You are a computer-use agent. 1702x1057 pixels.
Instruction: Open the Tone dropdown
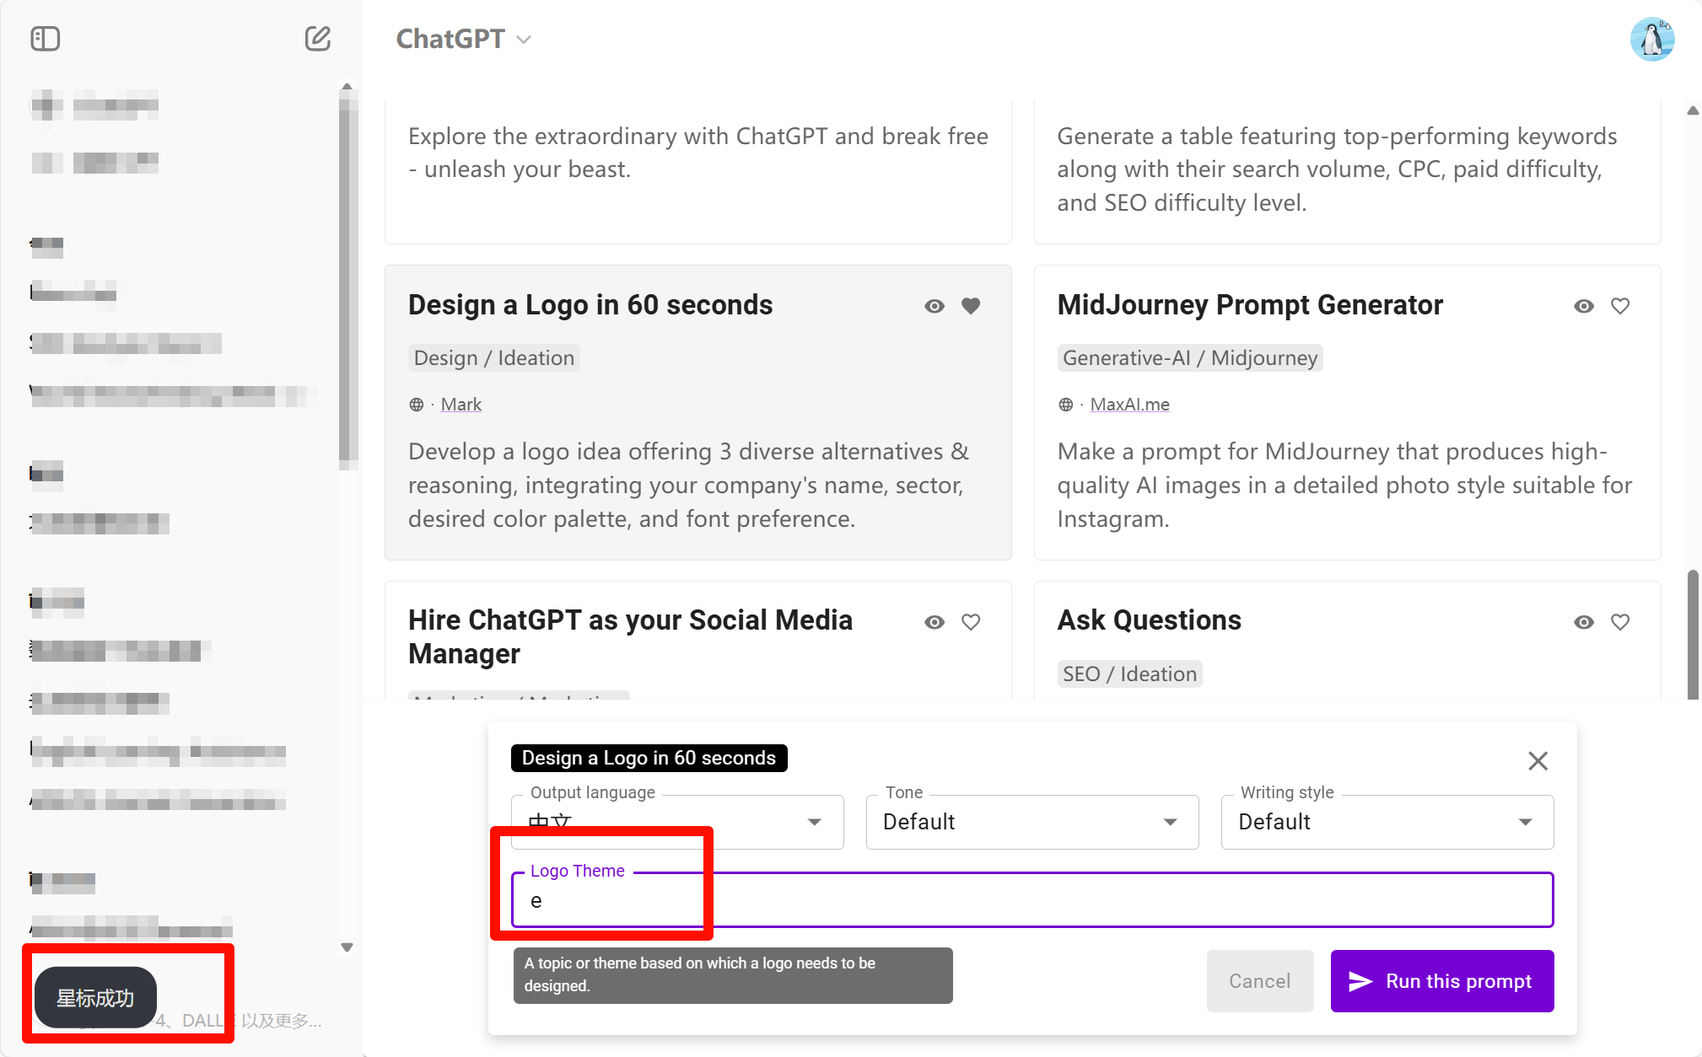(x=1032, y=822)
